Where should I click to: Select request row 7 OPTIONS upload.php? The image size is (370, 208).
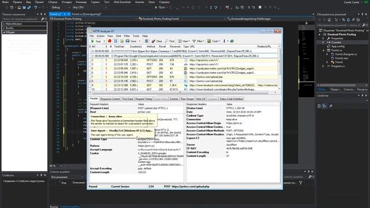(184, 77)
